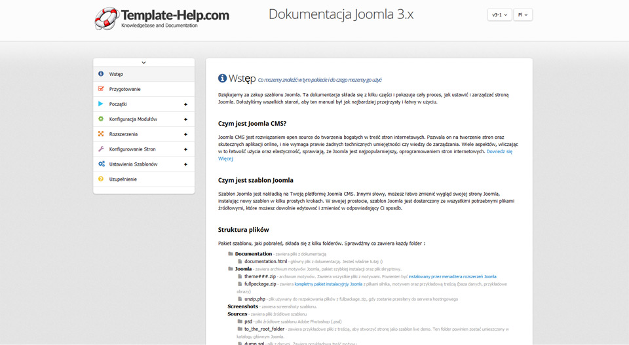629x345 pixels.
Task: Select Rozszerzenia in the sidebar menu
Action: click(144, 134)
